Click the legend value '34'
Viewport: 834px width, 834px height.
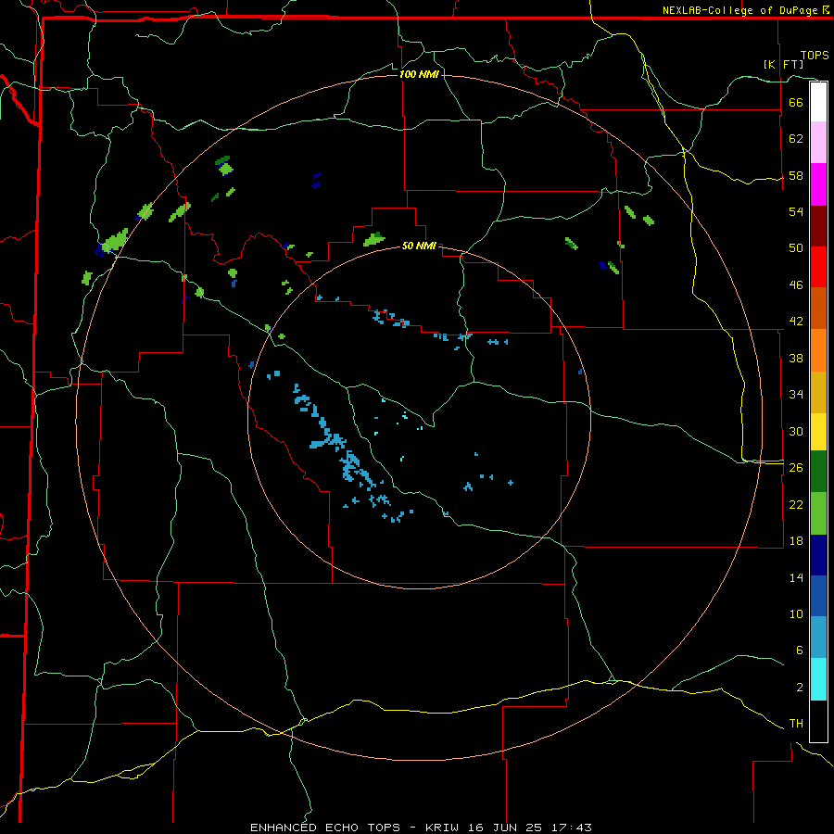796,395
